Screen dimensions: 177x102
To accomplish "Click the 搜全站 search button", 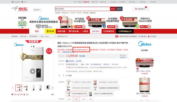I will coord(113,9).
